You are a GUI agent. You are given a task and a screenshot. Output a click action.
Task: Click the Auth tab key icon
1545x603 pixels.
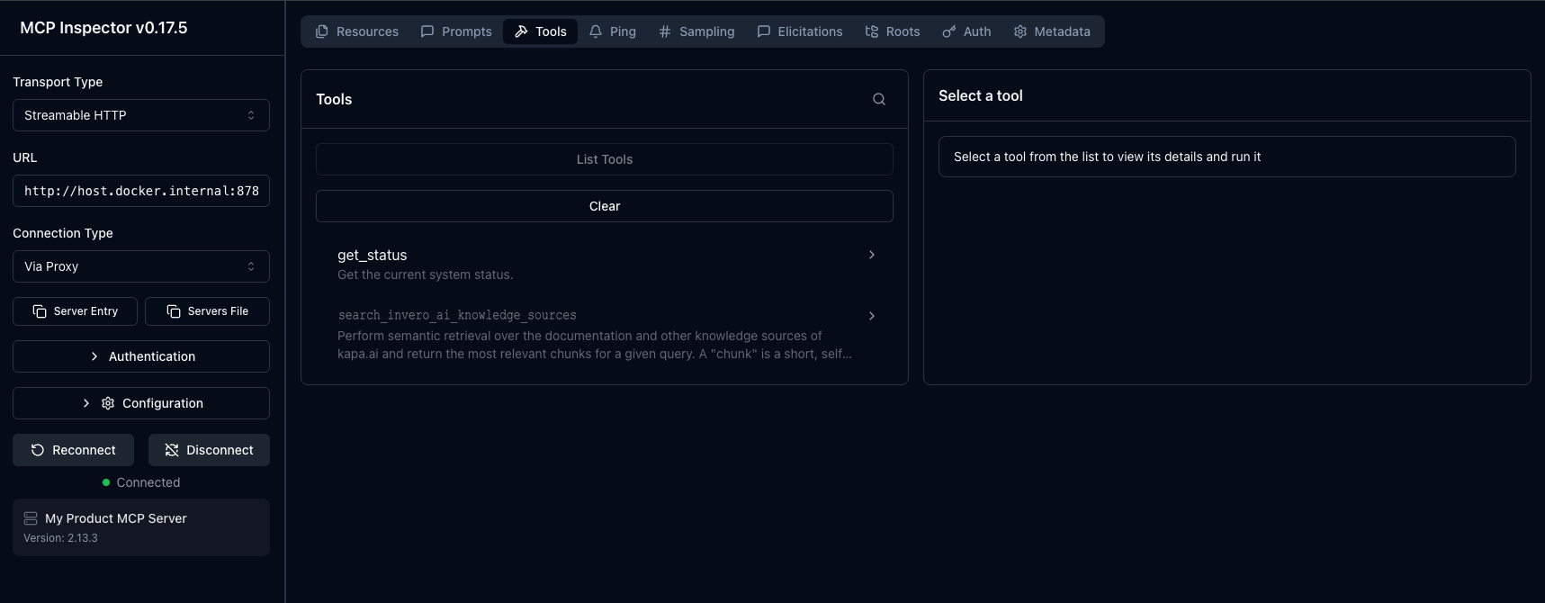pyautogui.click(x=949, y=31)
